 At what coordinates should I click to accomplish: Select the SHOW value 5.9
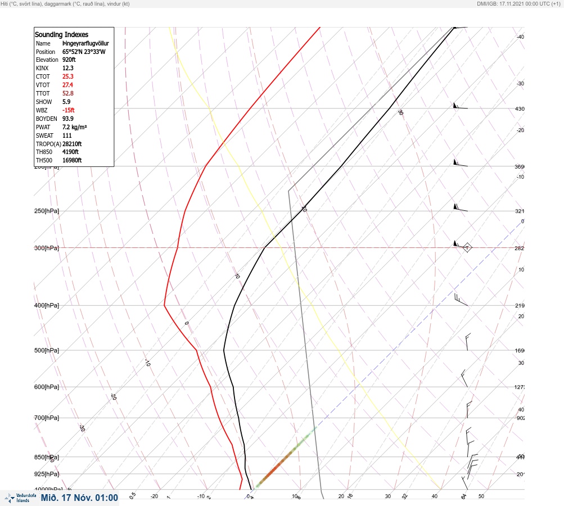pyautogui.click(x=66, y=102)
